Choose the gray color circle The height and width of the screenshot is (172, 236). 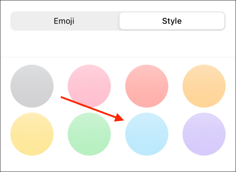(x=32, y=86)
